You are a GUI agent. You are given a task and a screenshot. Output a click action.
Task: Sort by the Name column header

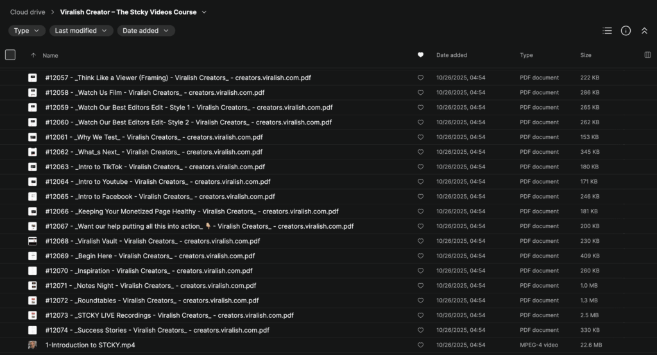coord(50,55)
